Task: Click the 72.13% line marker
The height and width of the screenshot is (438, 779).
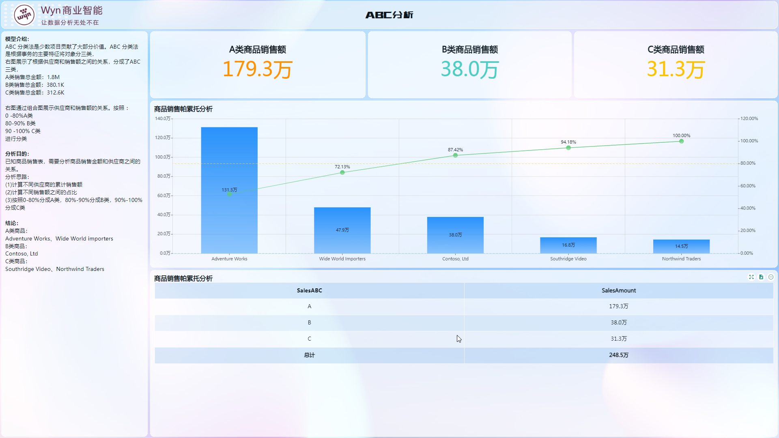Action: tap(342, 172)
